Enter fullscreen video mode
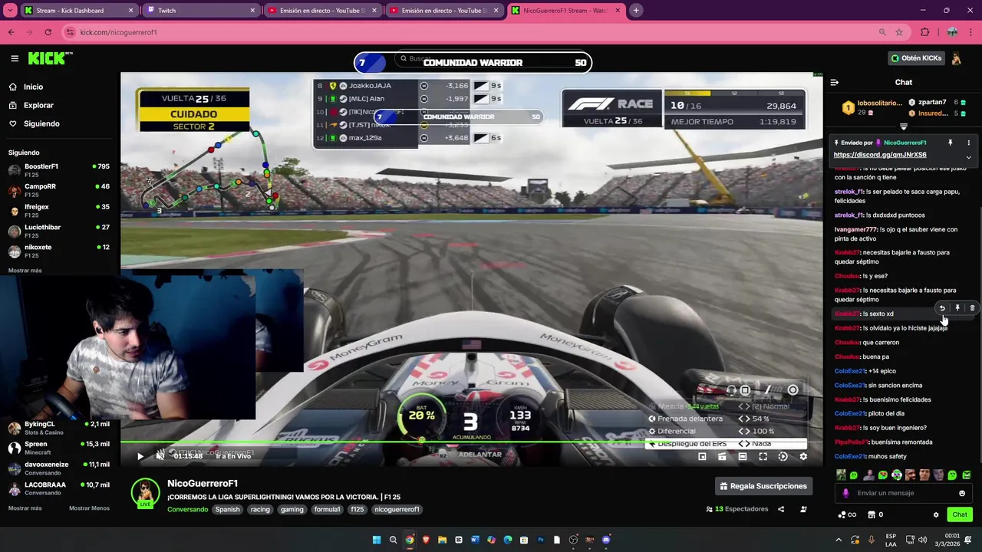Viewport: 982px width, 552px height. [763, 456]
